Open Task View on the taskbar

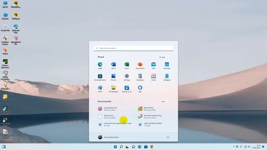tap(127, 147)
